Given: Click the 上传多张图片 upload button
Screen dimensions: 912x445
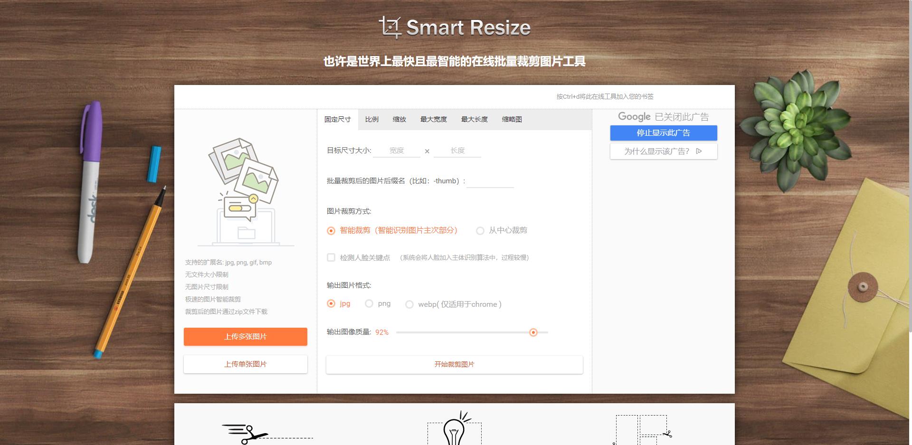Looking at the screenshot, I should pyautogui.click(x=245, y=336).
